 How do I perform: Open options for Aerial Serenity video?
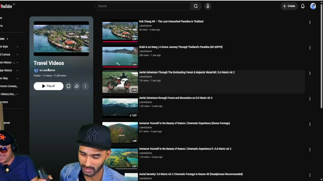[310, 175]
